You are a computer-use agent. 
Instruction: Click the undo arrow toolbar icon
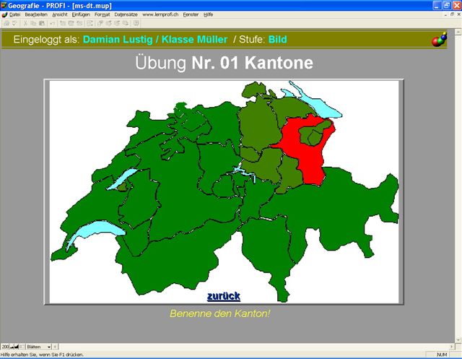point(52,23)
